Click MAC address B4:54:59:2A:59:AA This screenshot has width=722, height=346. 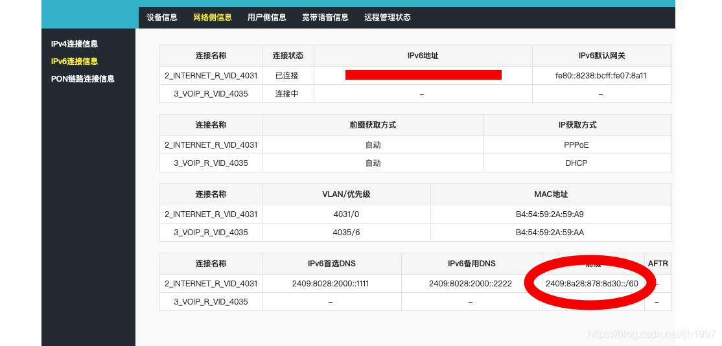[550, 233]
